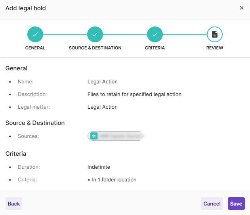
Task: Click the Legal matter value 'Legal Action'
Action: tap(103, 107)
